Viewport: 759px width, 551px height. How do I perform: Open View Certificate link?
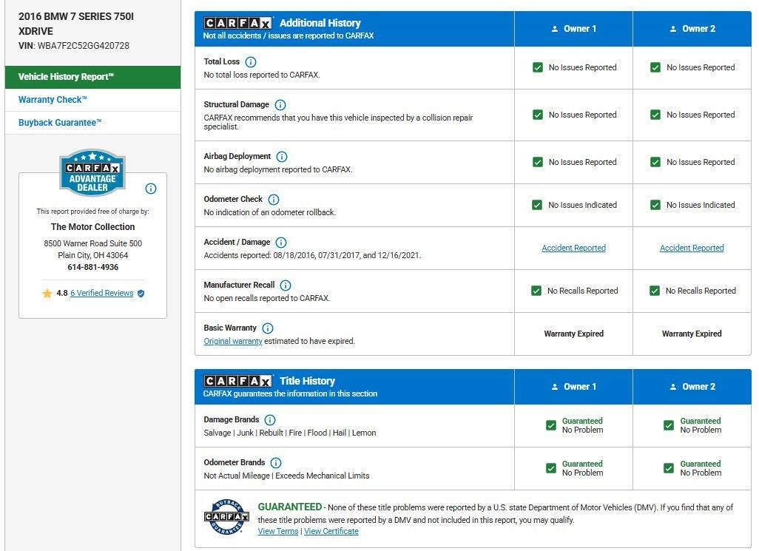point(331,532)
